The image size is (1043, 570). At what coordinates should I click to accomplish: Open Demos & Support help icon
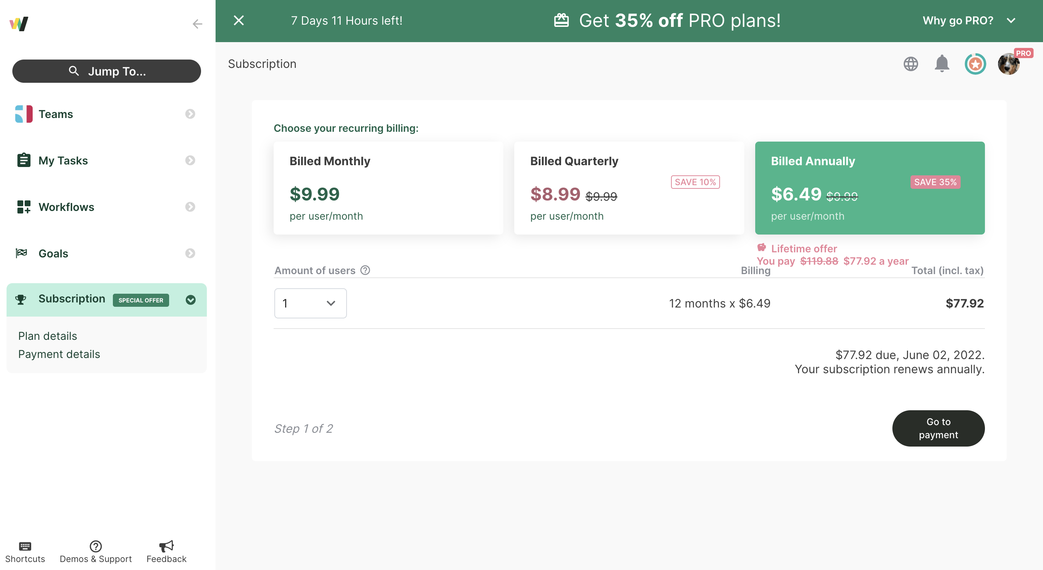(x=95, y=546)
